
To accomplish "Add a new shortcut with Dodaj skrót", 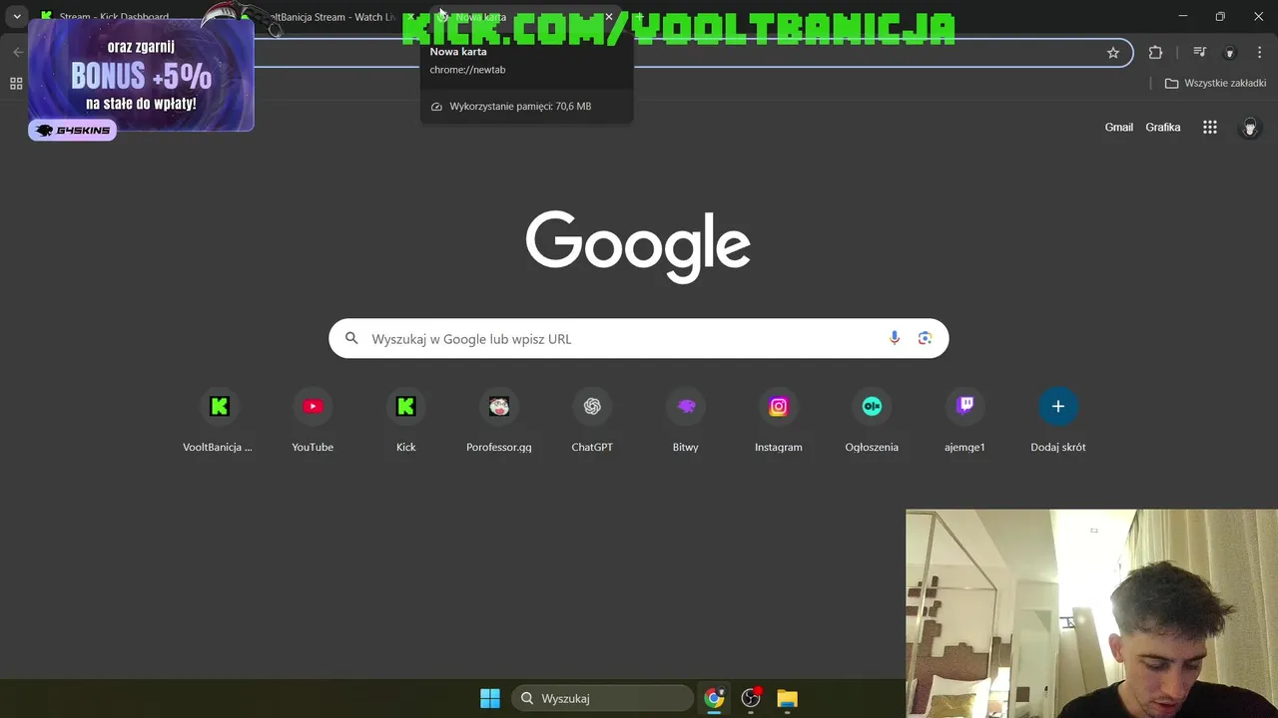I will pyautogui.click(x=1057, y=421).
